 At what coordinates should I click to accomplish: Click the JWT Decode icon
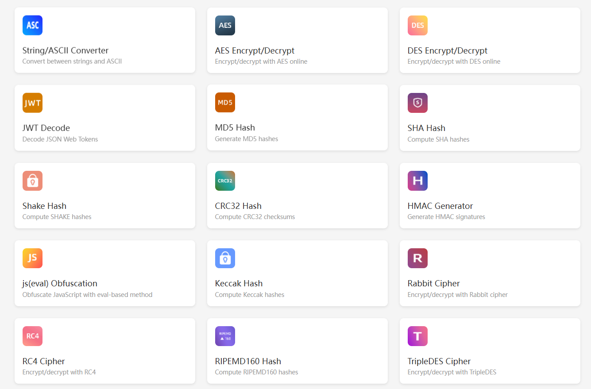[x=32, y=103]
